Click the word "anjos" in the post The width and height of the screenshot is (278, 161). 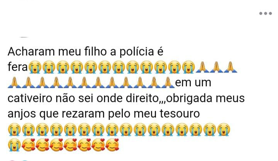click(x=22, y=114)
